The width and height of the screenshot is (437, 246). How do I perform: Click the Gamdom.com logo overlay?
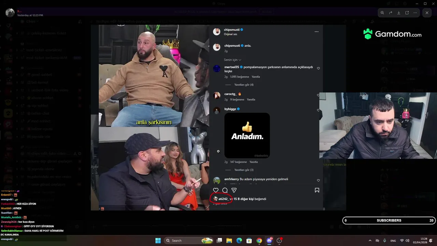[392, 34]
